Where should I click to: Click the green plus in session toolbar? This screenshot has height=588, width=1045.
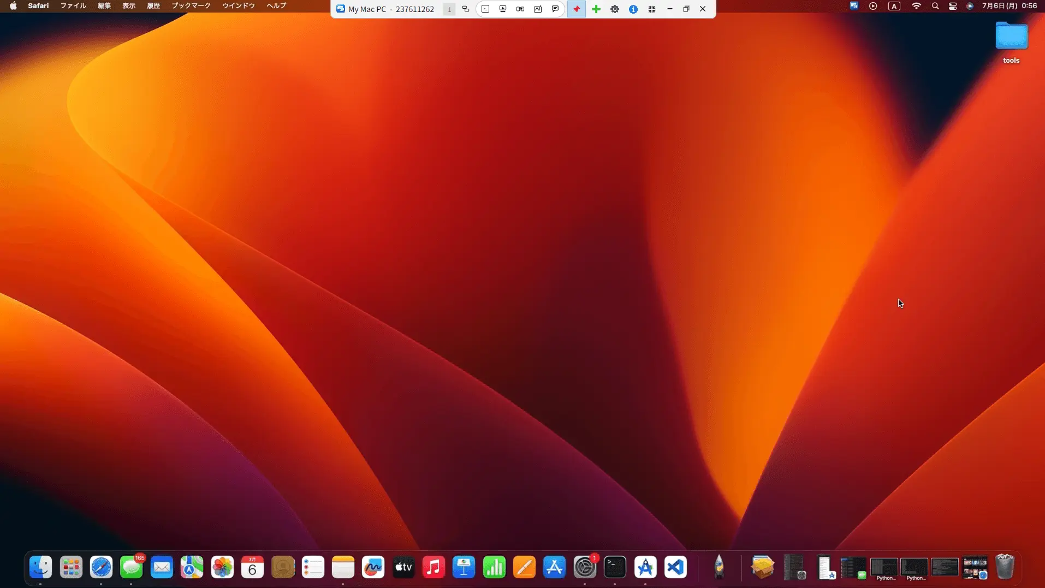[596, 9]
